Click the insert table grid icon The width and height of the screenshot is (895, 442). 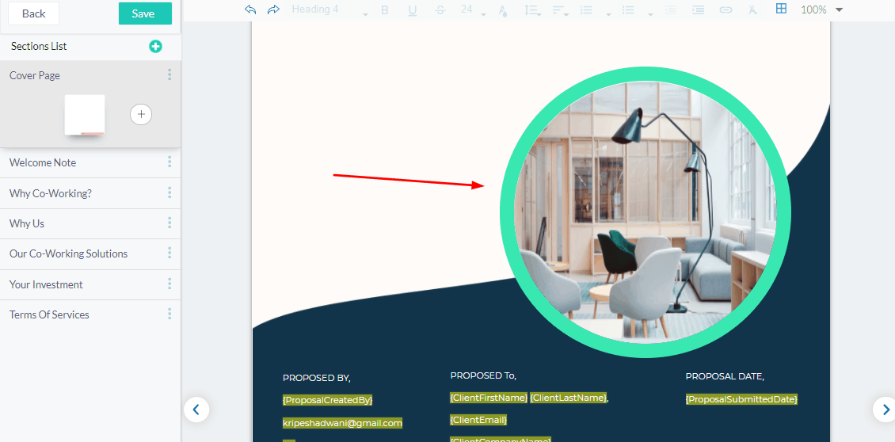tap(781, 9)
